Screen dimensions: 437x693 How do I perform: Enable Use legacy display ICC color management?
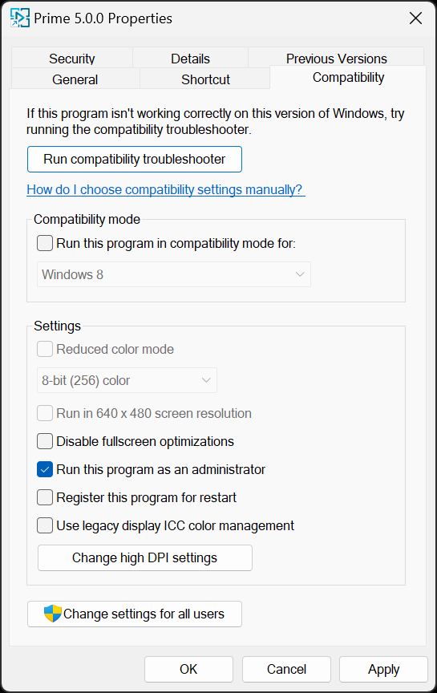point(45,525)
